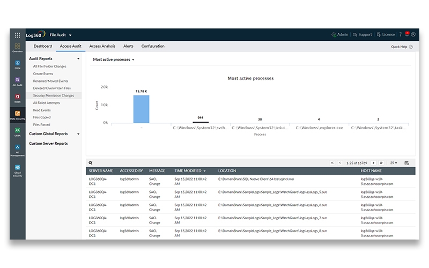Click the table search magnifier icon
This screenshot has width=429, height=268.
(x=91, y=163)
